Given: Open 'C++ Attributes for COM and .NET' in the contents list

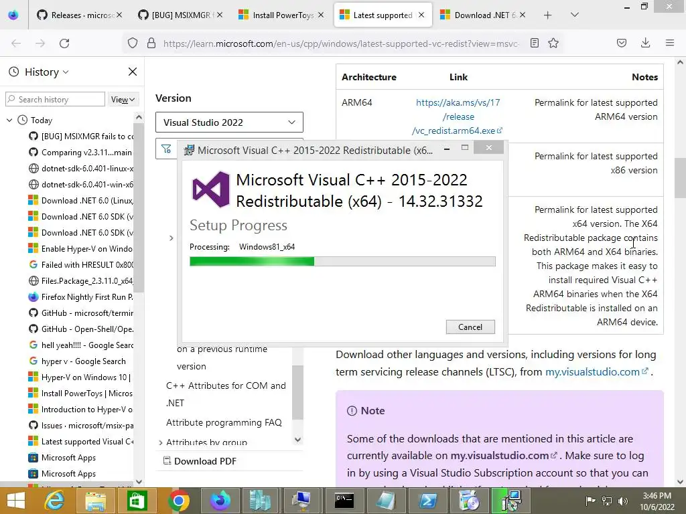Looking at the screenshot, I should point(226,394).
